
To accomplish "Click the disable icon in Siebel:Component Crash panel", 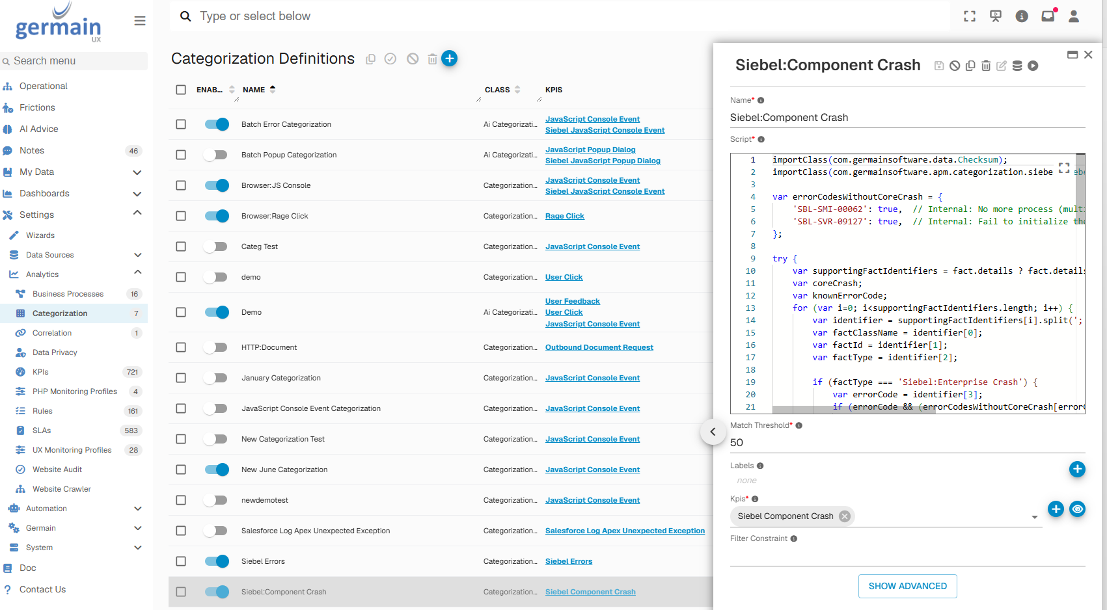I will click(955, 66).
